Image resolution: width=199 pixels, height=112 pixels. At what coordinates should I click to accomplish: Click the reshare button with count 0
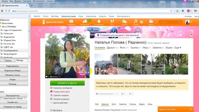coord(123,94)
